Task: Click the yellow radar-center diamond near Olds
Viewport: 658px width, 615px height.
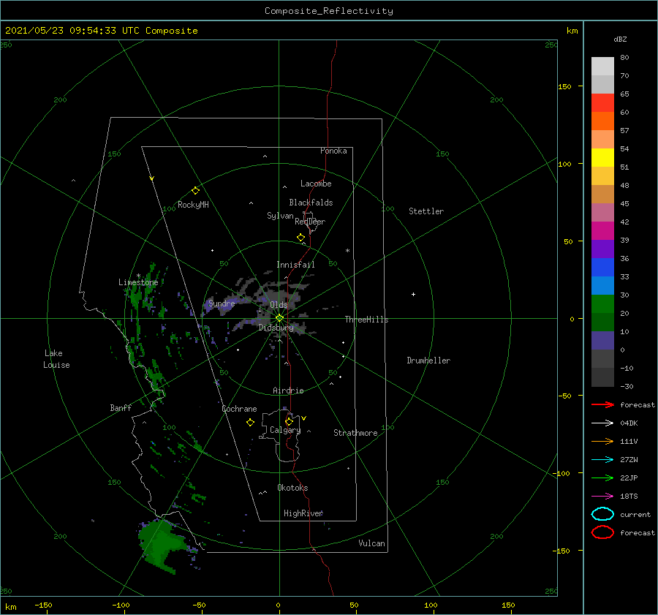Action: (279, 318)
